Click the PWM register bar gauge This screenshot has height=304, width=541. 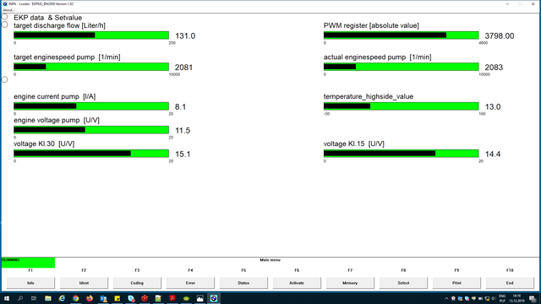tap(401, 35)
